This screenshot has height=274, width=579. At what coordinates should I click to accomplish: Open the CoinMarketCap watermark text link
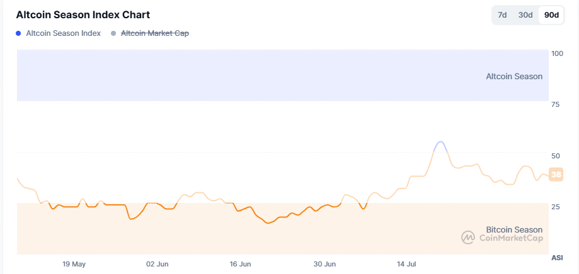511,238
